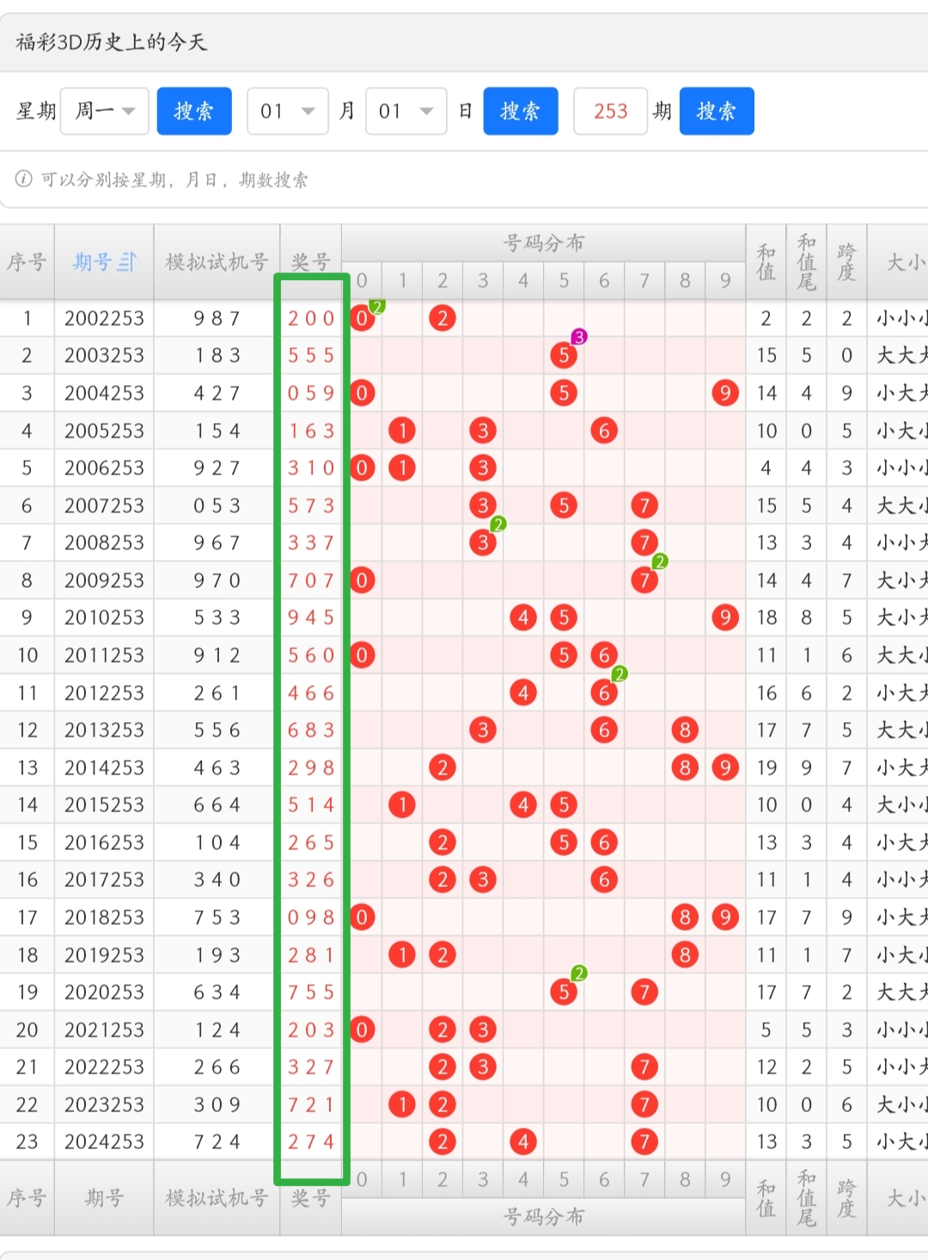The width and height of the screenshot is (928, 1260).
Task: Select period number 2010253
Action: 104,617
